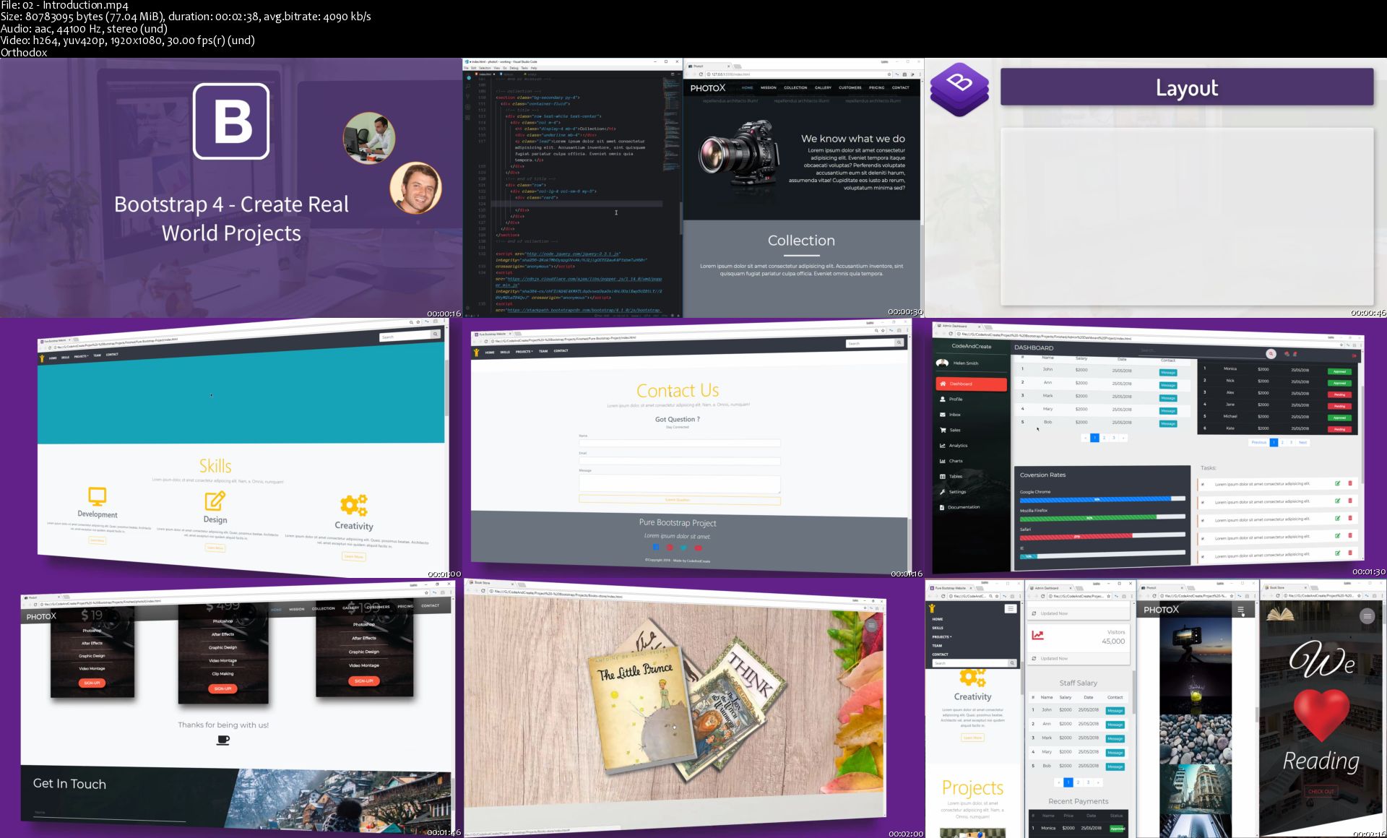Toggle round hamburger button over We Reading page
The width and height of the screenshot is (1387, 838).
pyautogui.click(x=1367, y=616)
